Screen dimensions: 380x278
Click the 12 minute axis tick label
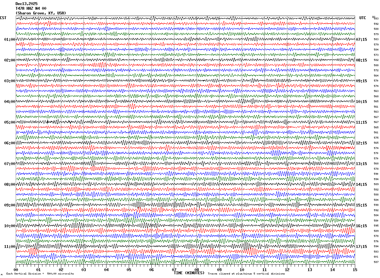tap(287, 270)
